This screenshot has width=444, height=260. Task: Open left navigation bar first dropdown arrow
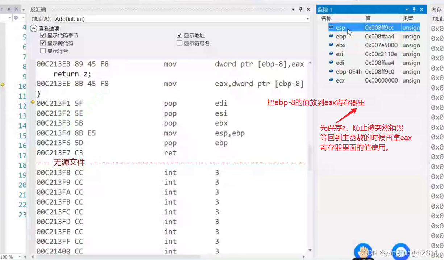10,18
